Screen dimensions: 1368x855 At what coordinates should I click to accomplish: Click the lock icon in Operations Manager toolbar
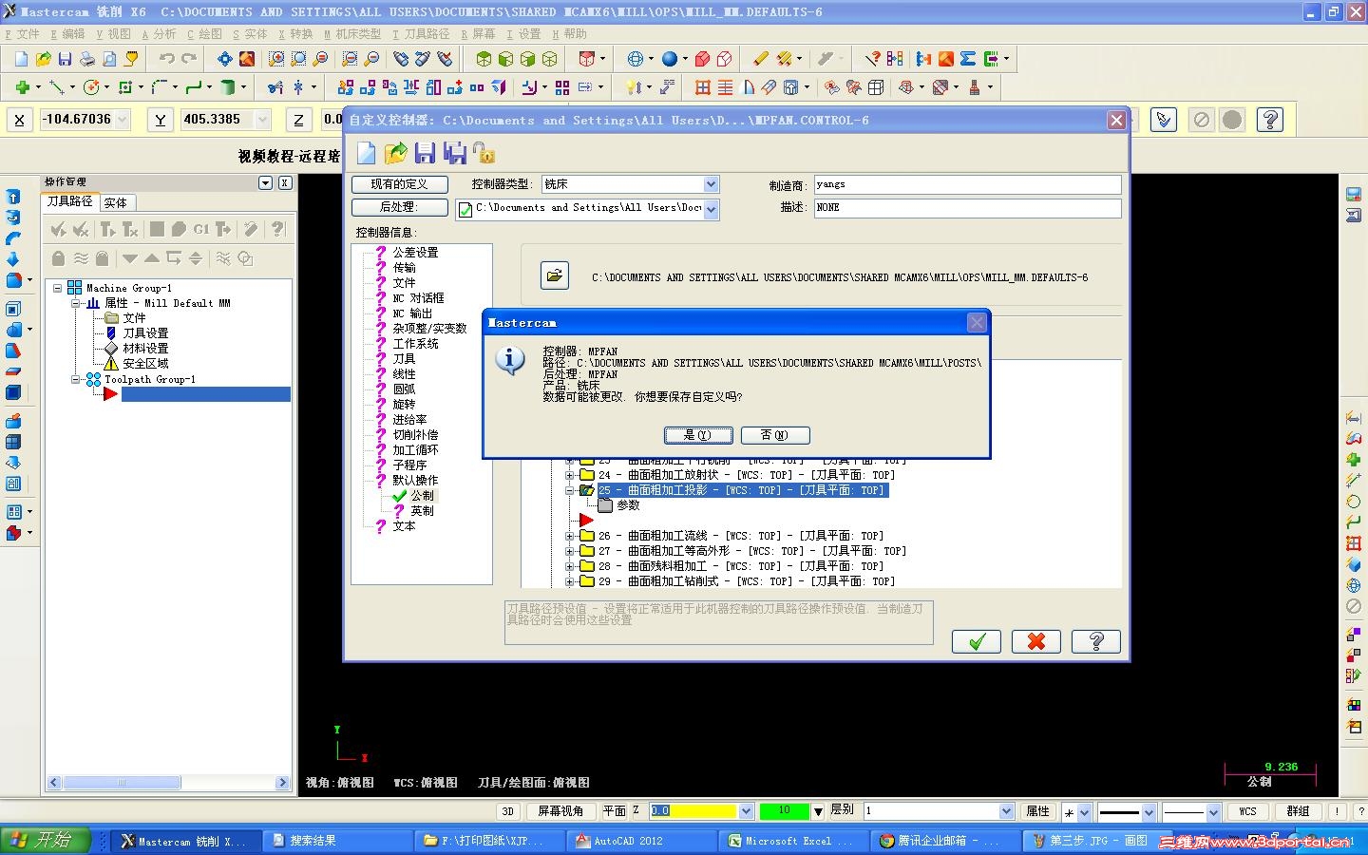(58, 258)
